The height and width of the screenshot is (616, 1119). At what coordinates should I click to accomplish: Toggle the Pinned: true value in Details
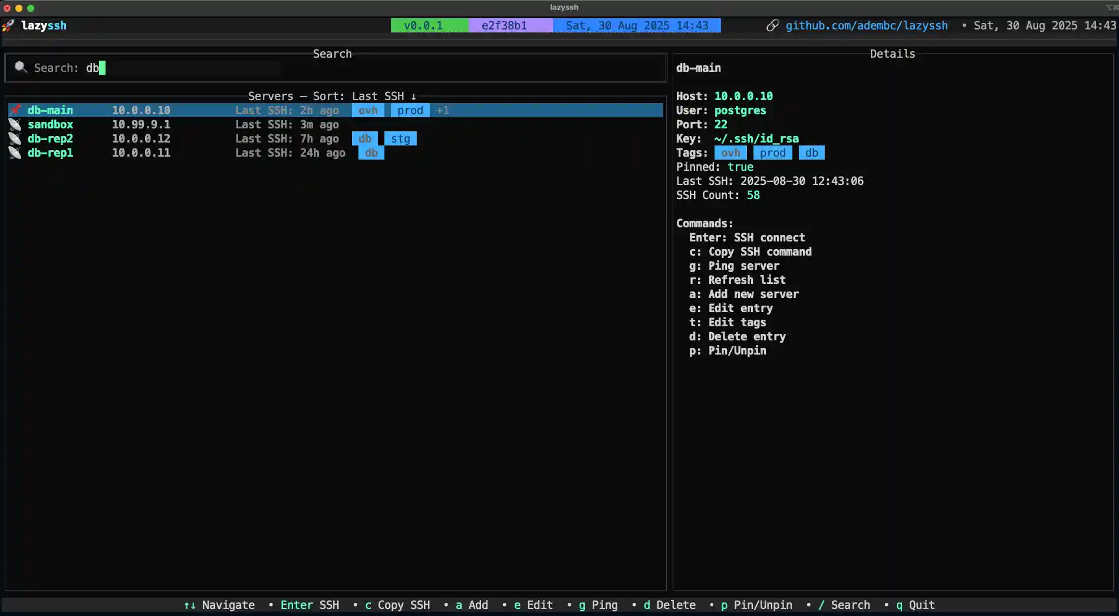point(740,167)
